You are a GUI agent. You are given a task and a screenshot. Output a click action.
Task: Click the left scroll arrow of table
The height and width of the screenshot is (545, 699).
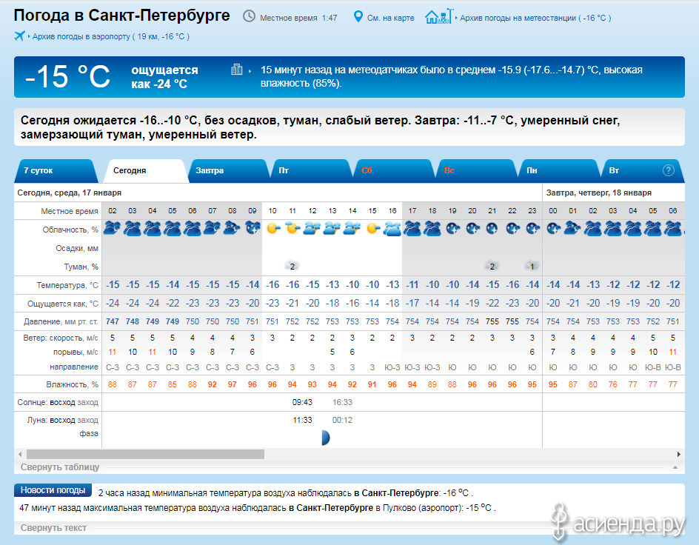click(x=20, y=454)
